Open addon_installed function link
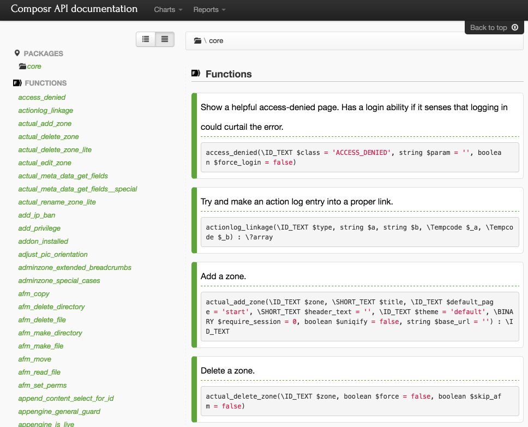The width and height of the screenshot is (528, 427). coord(43,242)
